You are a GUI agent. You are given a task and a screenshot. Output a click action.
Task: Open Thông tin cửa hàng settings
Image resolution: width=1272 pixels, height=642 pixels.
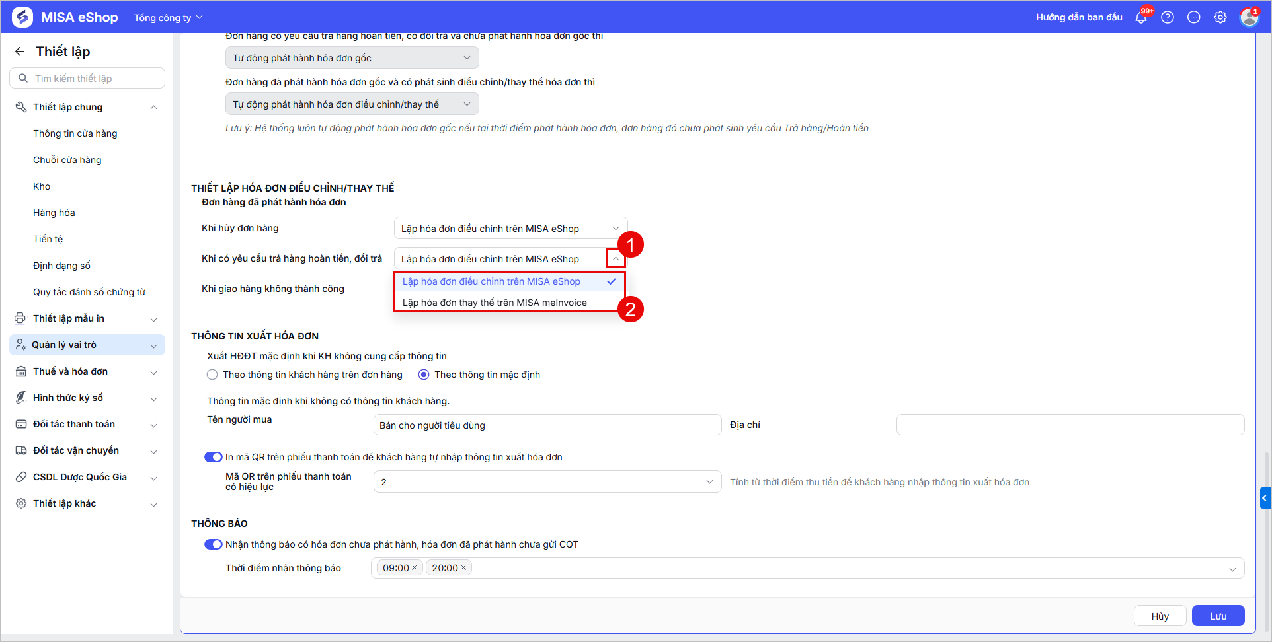[75, 133]
